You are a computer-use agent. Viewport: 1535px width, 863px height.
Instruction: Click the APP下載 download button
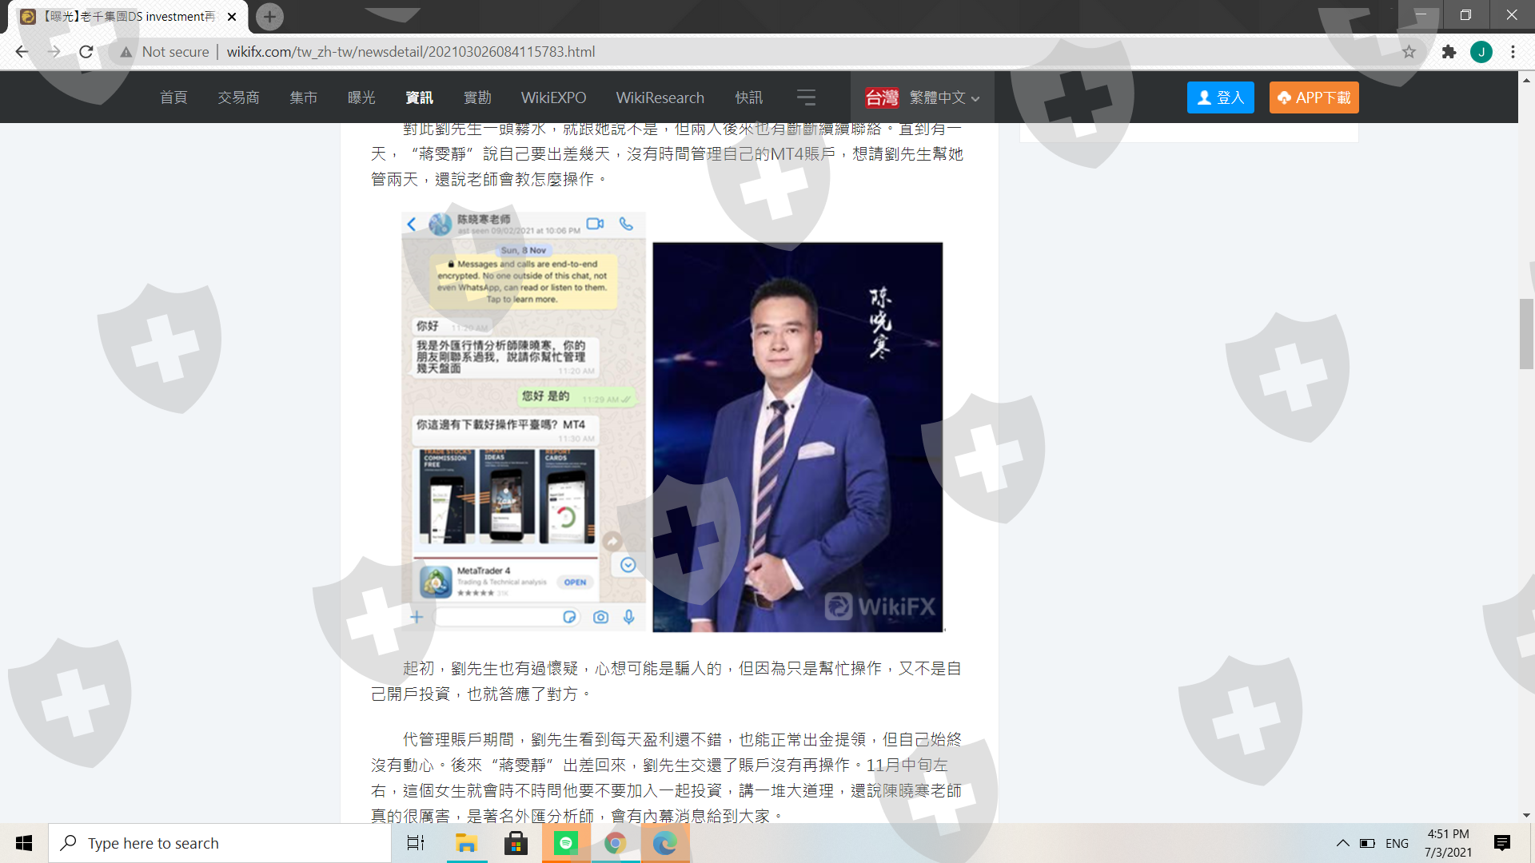pos(1314,97)
